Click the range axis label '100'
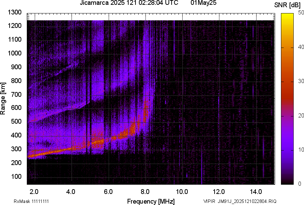The width and height of the screenshot is (304, 205). (x=16, y=176)
